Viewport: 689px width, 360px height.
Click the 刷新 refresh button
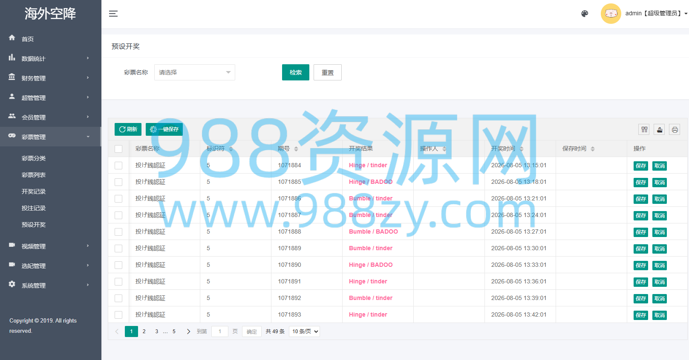pos(128,129)
